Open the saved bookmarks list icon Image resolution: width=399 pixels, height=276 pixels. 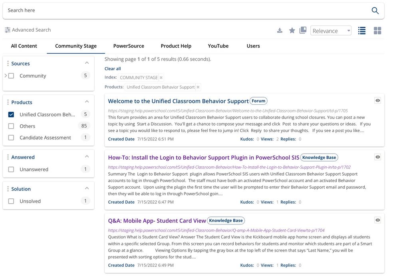pos(303,30)
